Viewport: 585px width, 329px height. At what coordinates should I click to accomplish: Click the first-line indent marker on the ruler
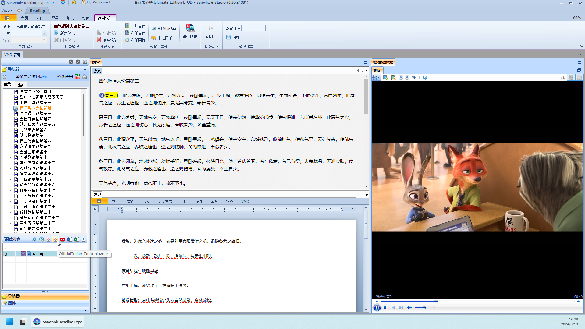point(122,207)
